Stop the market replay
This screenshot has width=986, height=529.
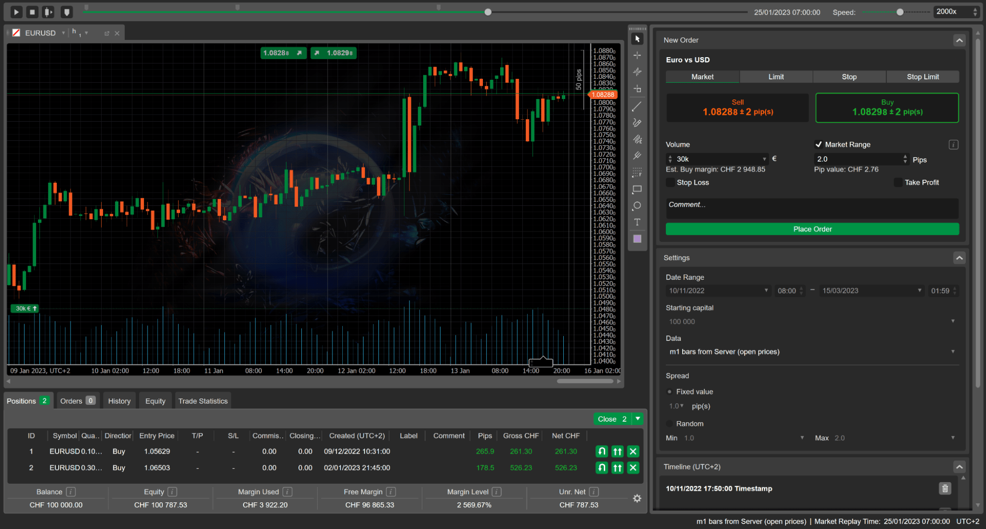tap(33, 12)
